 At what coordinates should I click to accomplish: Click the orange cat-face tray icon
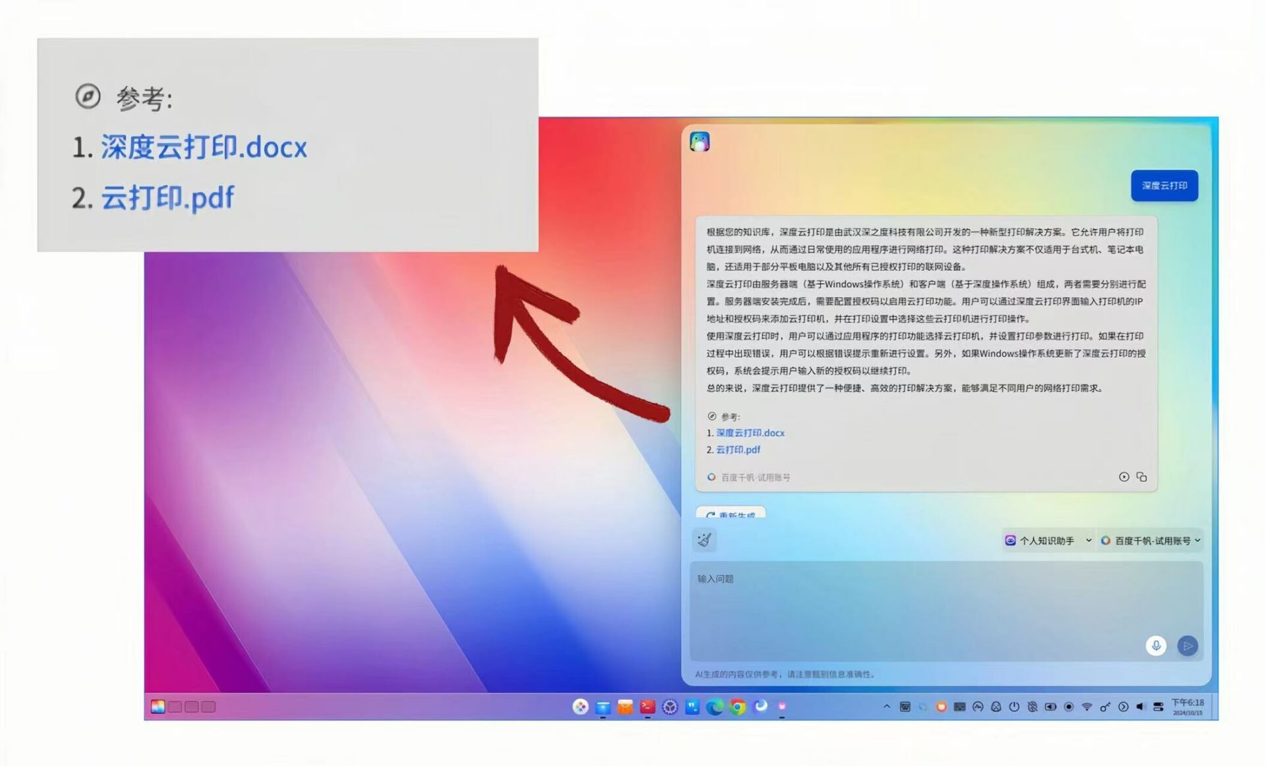[x=941, y=707]
